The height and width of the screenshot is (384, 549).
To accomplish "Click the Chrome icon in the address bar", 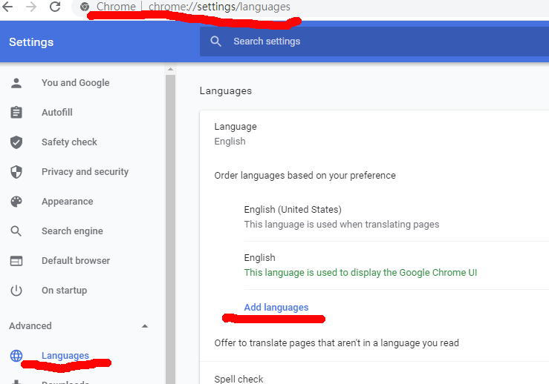I will (85, 7).
